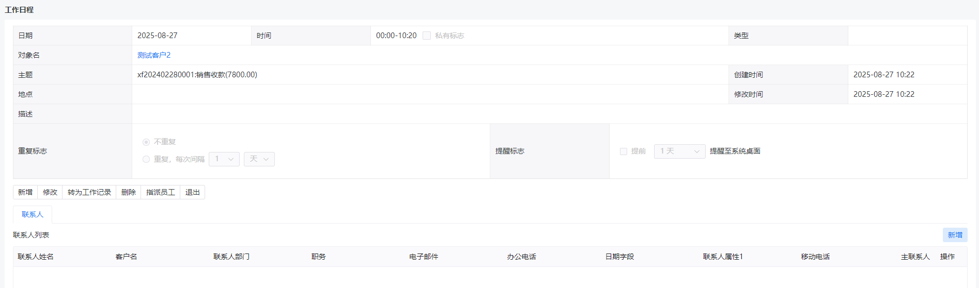
Task: Click the 电子邮件 column header
Action: 424,257
